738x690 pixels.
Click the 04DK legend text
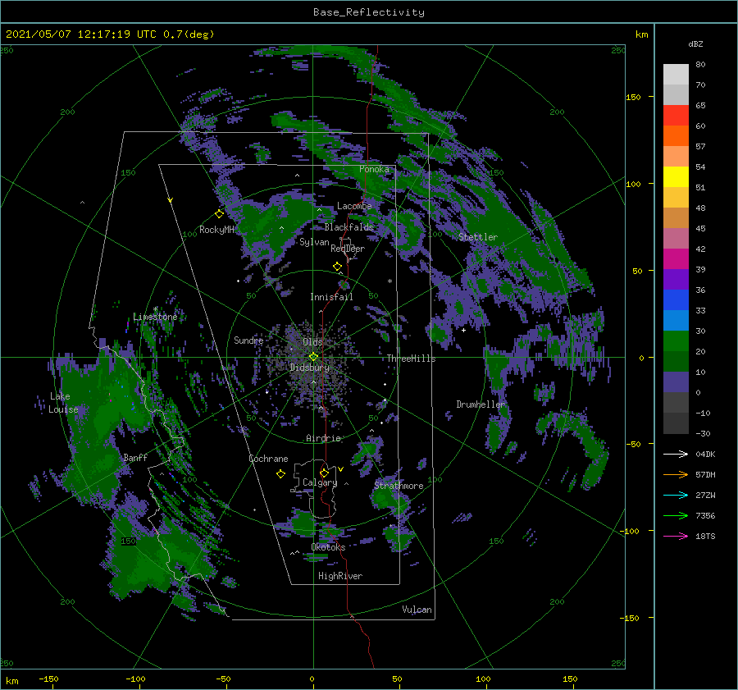pyautogui.click(x=705, y=454)
